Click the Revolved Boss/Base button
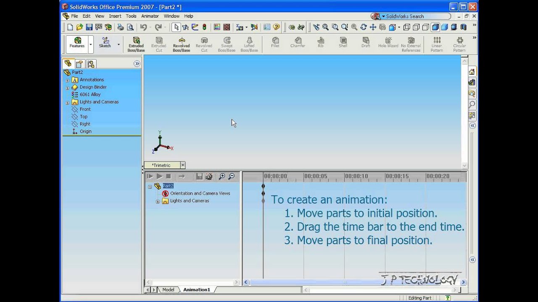This screenshot has width=538, height=302. pyautogui.click(x=181, y=44)
